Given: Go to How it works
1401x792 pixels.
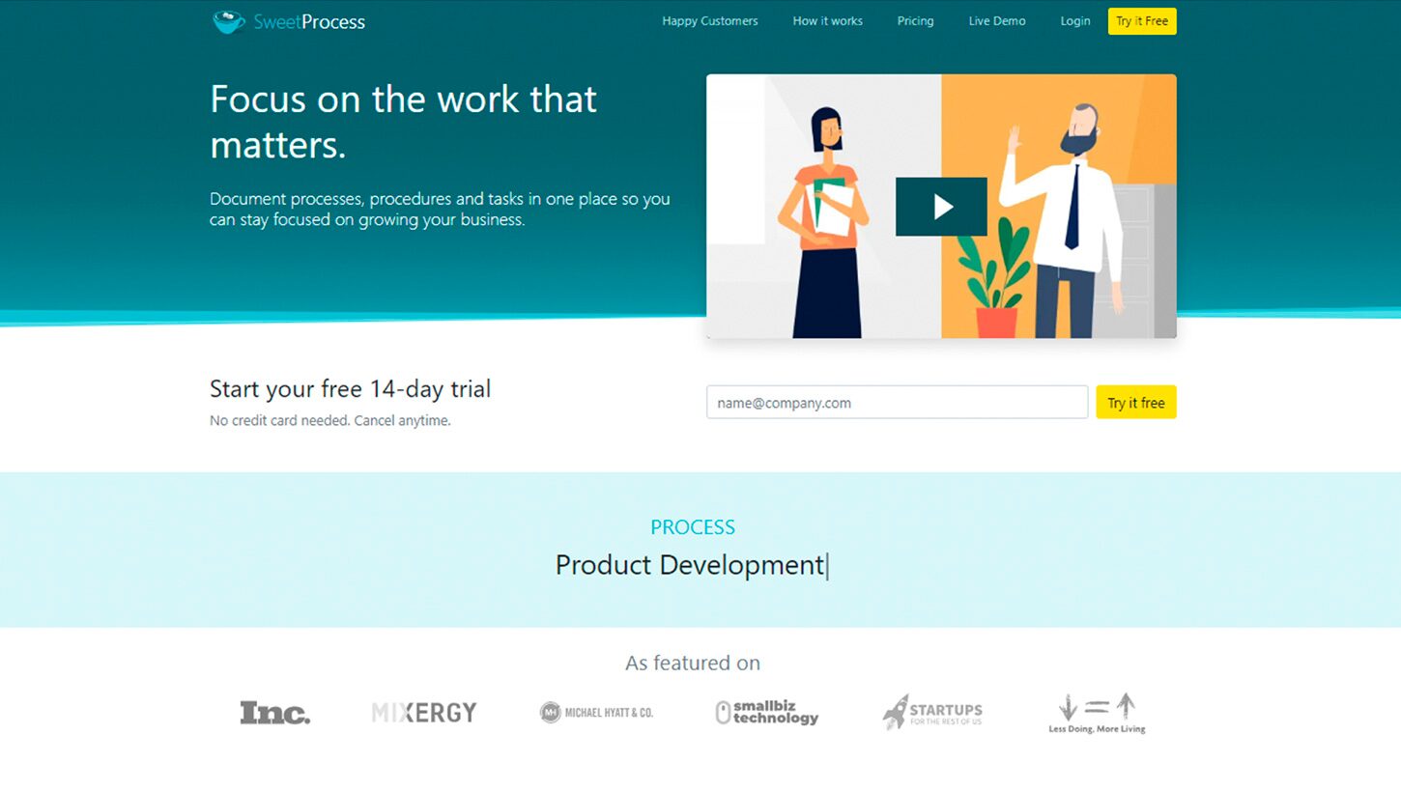Looking at the screenshot, I should (x=827, y=21).
